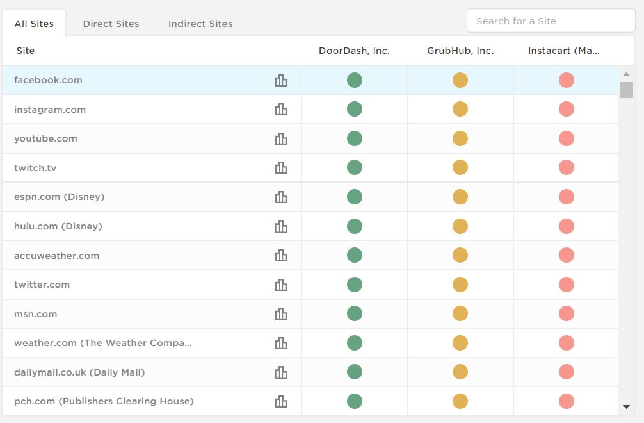Open chart icon for twitter.com row

click(x=281, y=285)
